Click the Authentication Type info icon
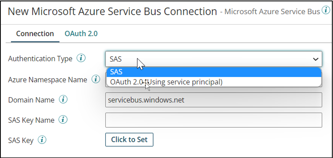This screenshot has width=333, height=158. pyautogui.click(x=81, y=58)
